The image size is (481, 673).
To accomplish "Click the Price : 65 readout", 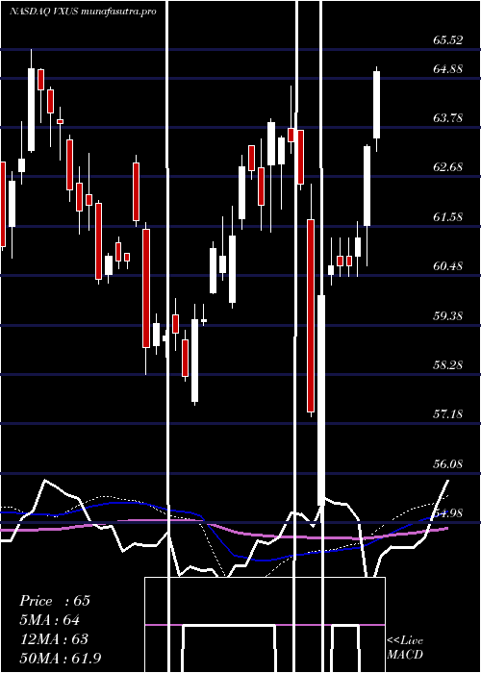I will 55,601.
